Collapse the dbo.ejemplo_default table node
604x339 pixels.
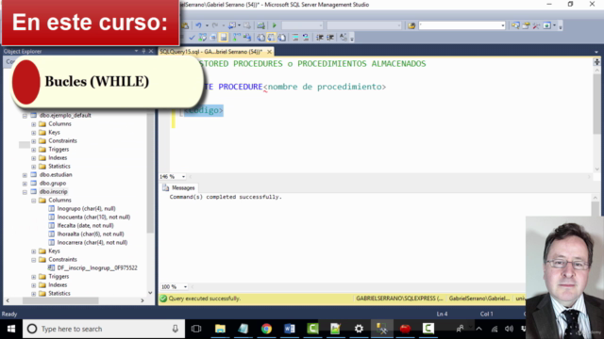(25, 115)
